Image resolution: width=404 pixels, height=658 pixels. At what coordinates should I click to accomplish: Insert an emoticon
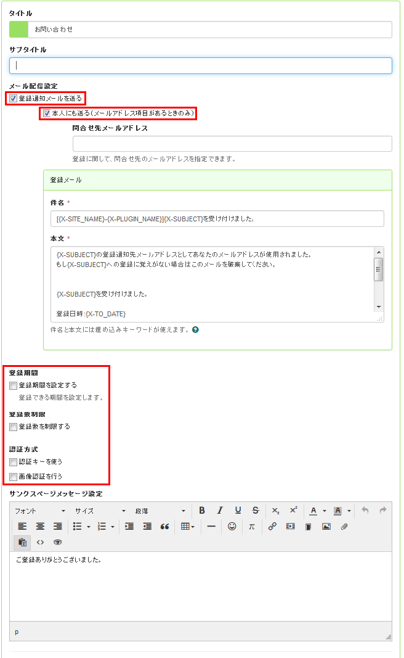tap(232, 526)
